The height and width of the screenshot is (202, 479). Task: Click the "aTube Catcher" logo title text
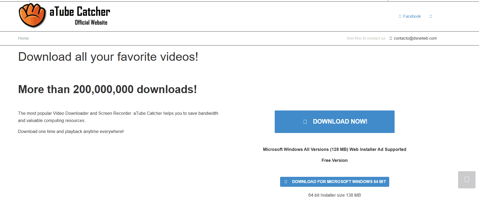(80, 12)
